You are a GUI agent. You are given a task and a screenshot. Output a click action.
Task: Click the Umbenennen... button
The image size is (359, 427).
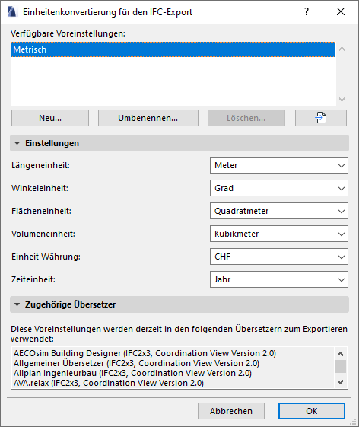pyautogui.click(x=148, y=118)
